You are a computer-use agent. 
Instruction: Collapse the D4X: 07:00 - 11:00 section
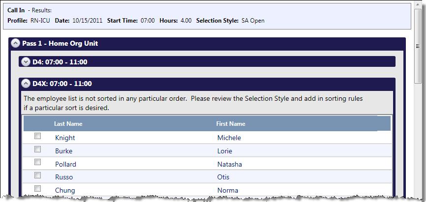26,84
